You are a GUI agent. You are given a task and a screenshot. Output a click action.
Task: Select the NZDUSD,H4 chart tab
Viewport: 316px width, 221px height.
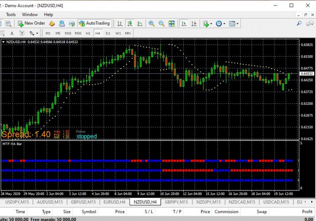pos(145,202)
